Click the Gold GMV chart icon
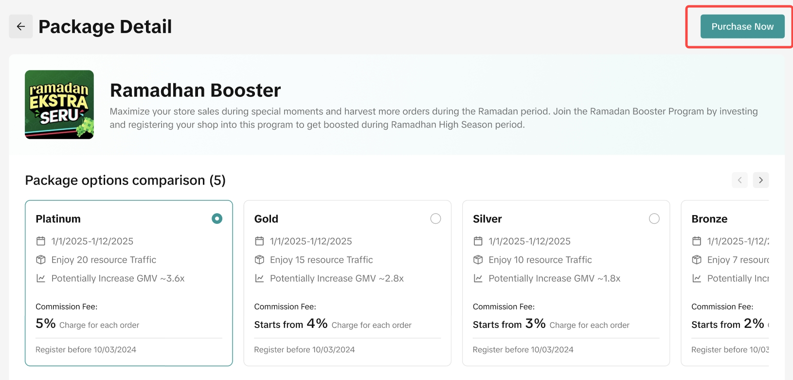 click(x=259, y=278)
